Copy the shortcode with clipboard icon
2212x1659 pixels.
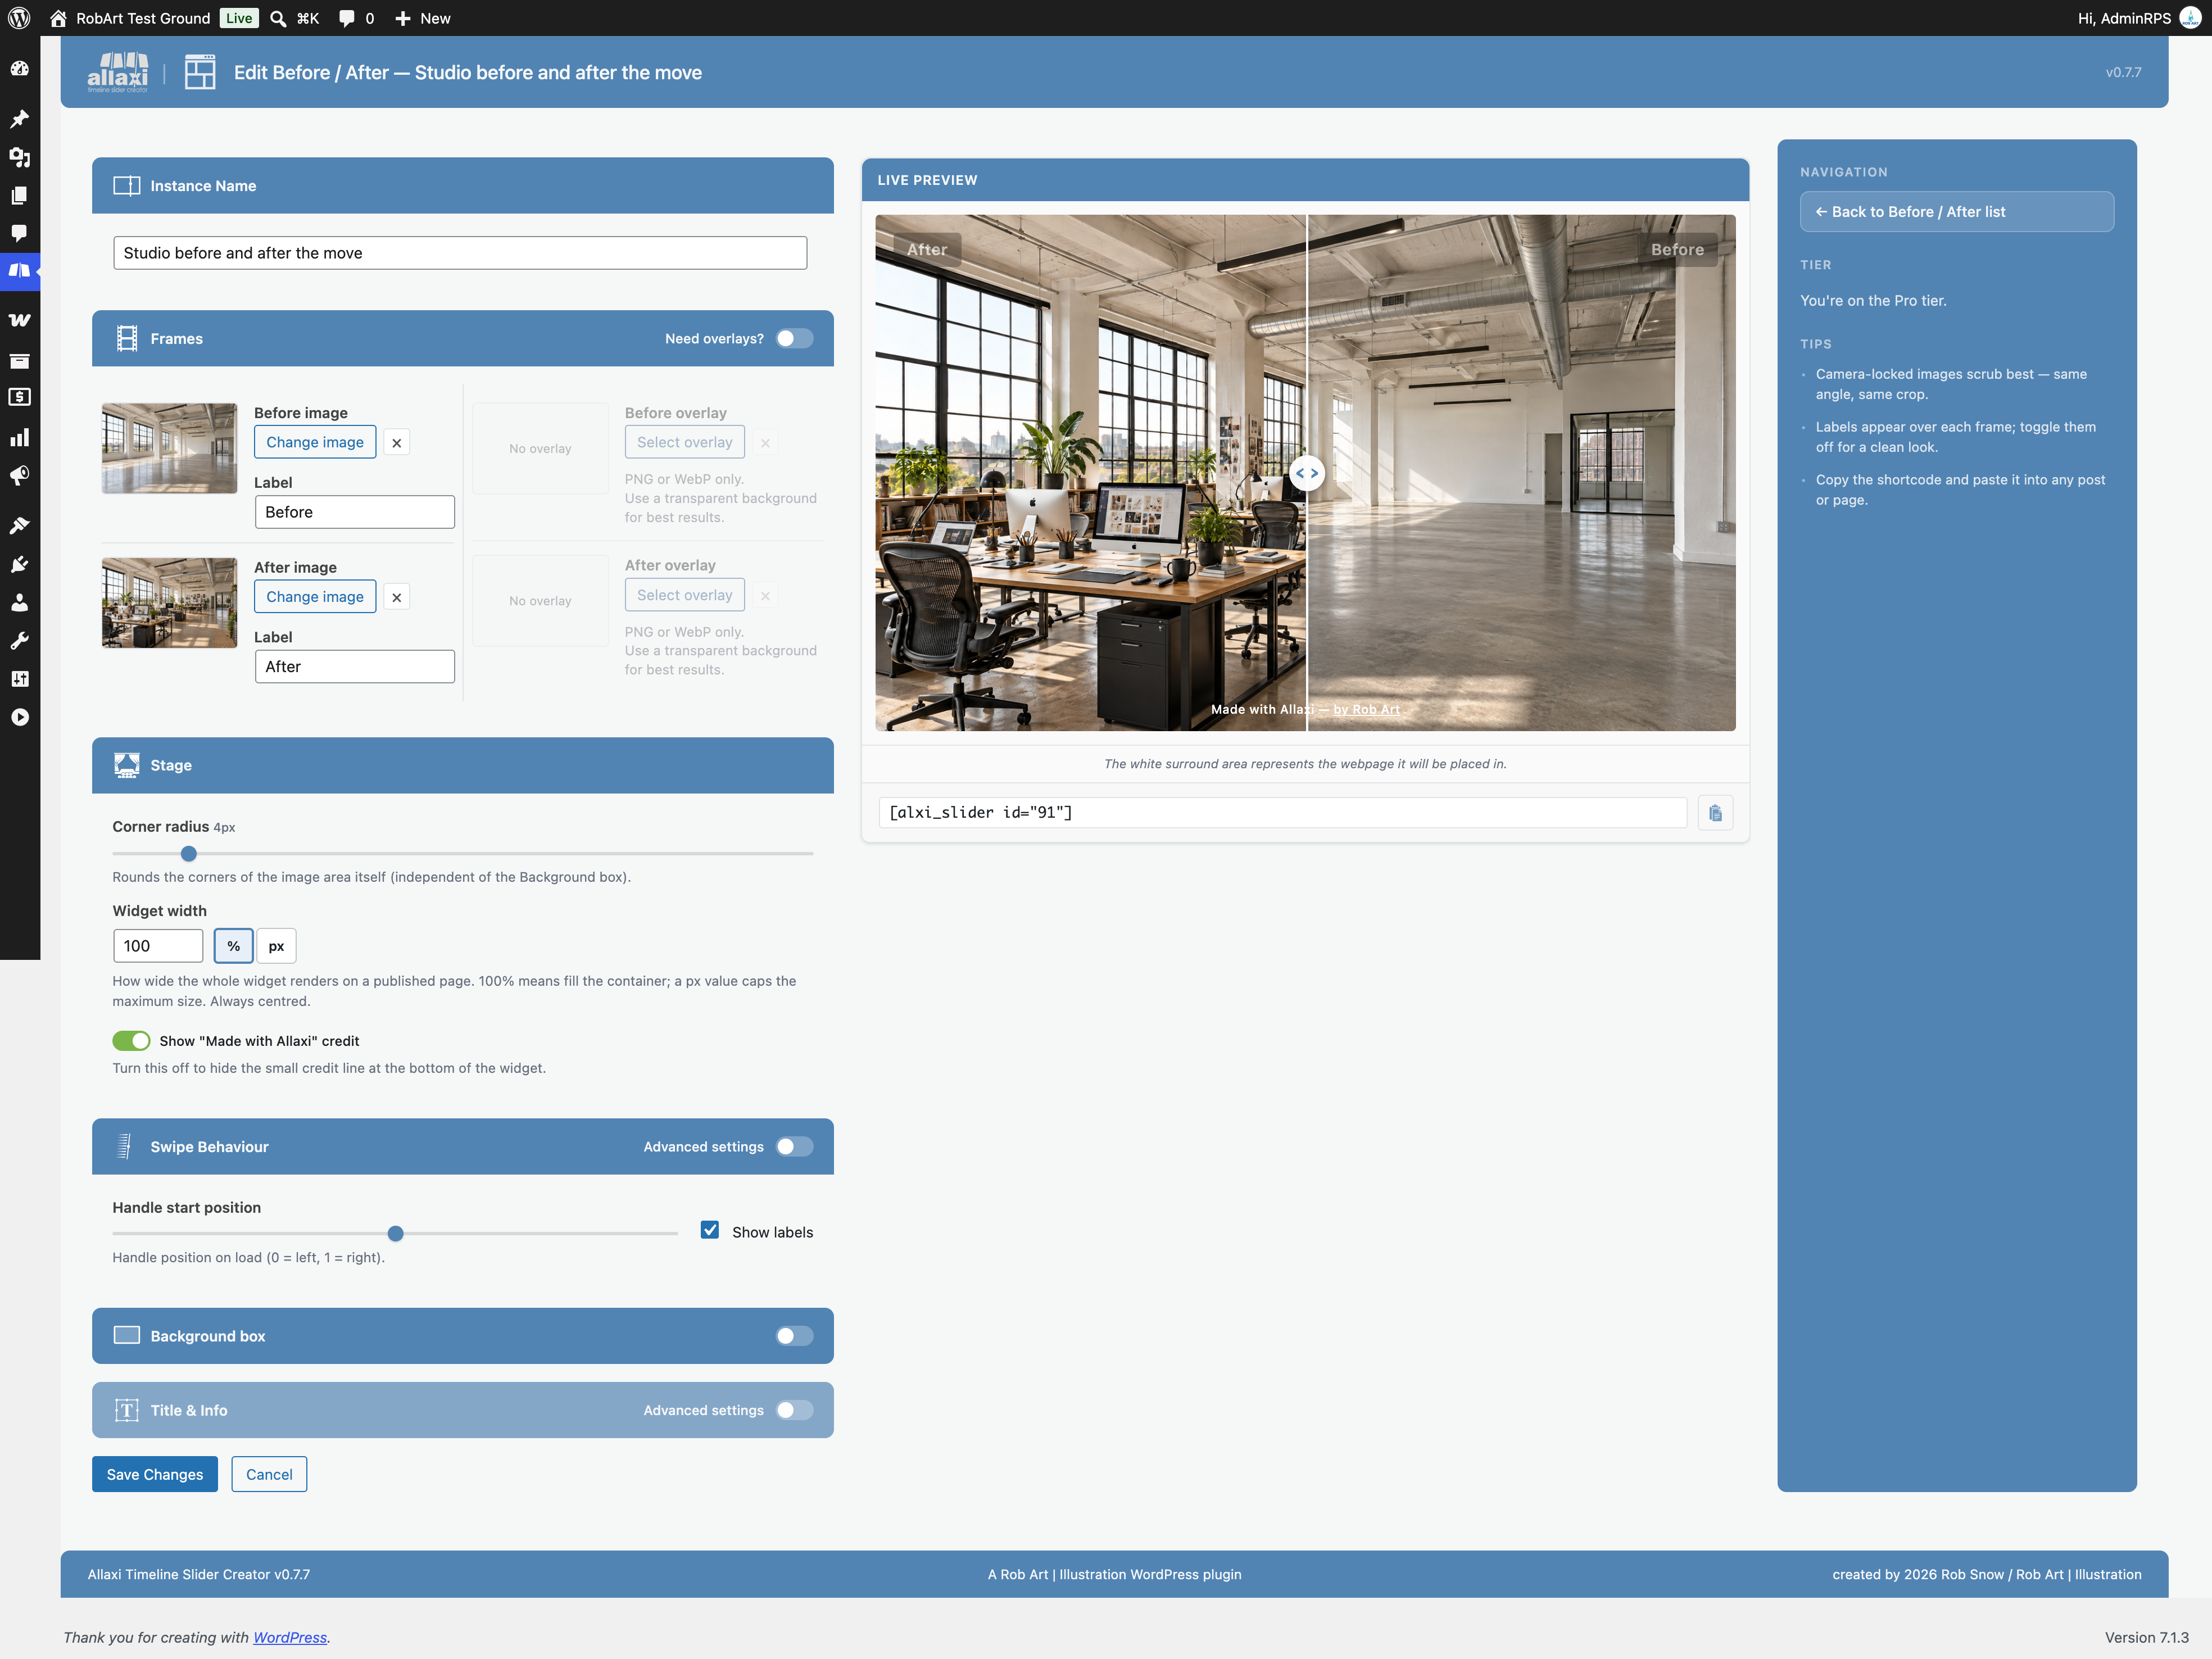1715,813
